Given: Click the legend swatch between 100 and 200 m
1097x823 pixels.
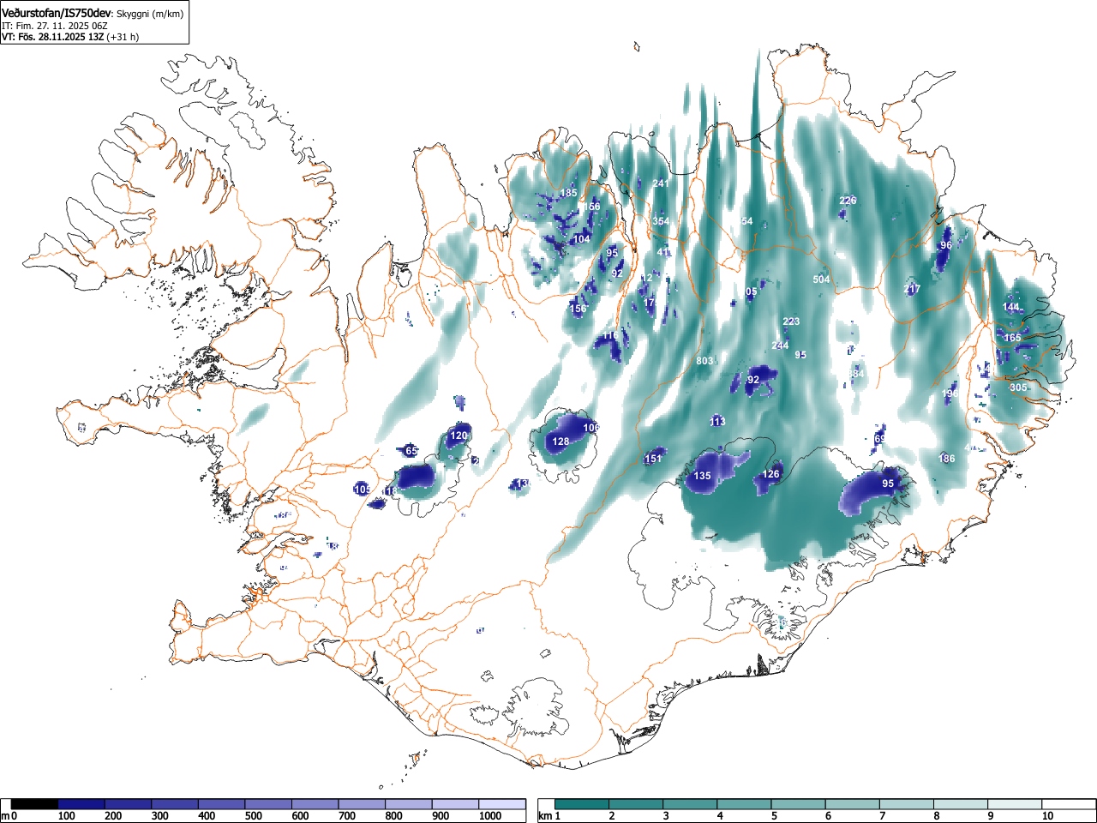Looking at the screenshot, I should [81, 804].
